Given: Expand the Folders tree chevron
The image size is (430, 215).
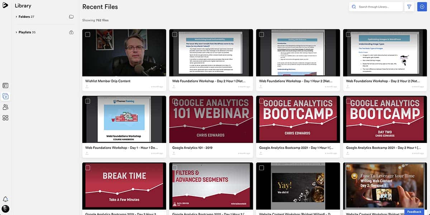Looking at the screenshot, I should click(x=16, y=17).
